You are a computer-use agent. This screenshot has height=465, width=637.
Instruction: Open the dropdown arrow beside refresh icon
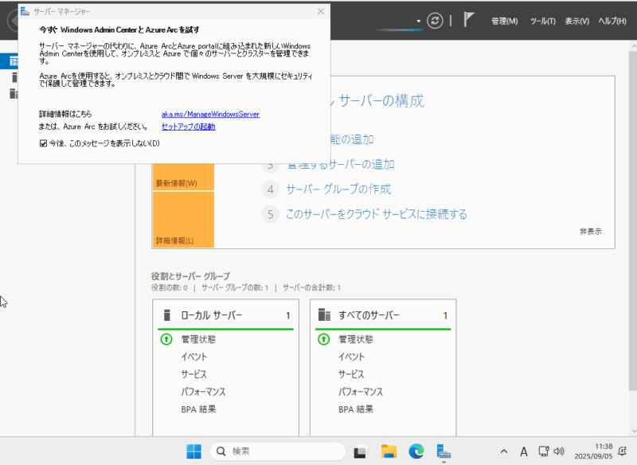[x=419, y=21]
